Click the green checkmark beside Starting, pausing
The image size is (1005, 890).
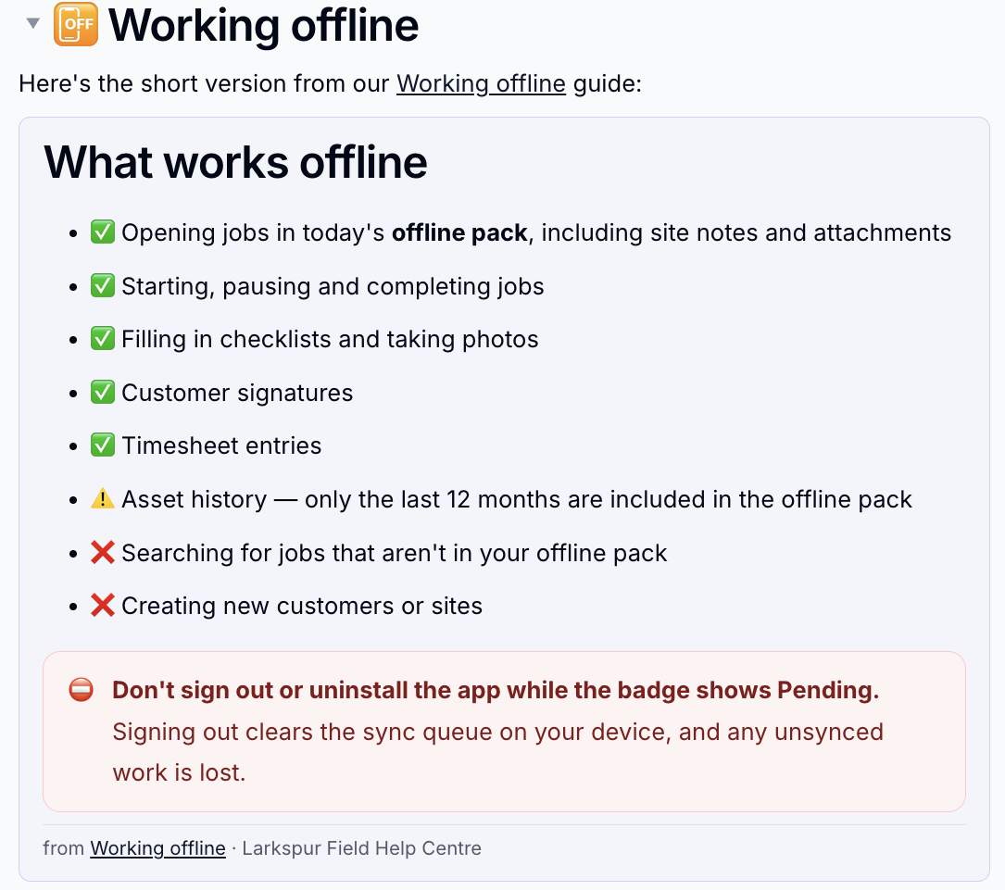103,286
